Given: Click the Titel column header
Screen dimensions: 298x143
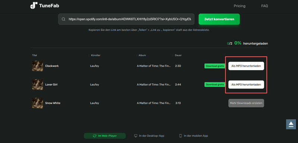Looking at the screenshot, I should (35, 55).
